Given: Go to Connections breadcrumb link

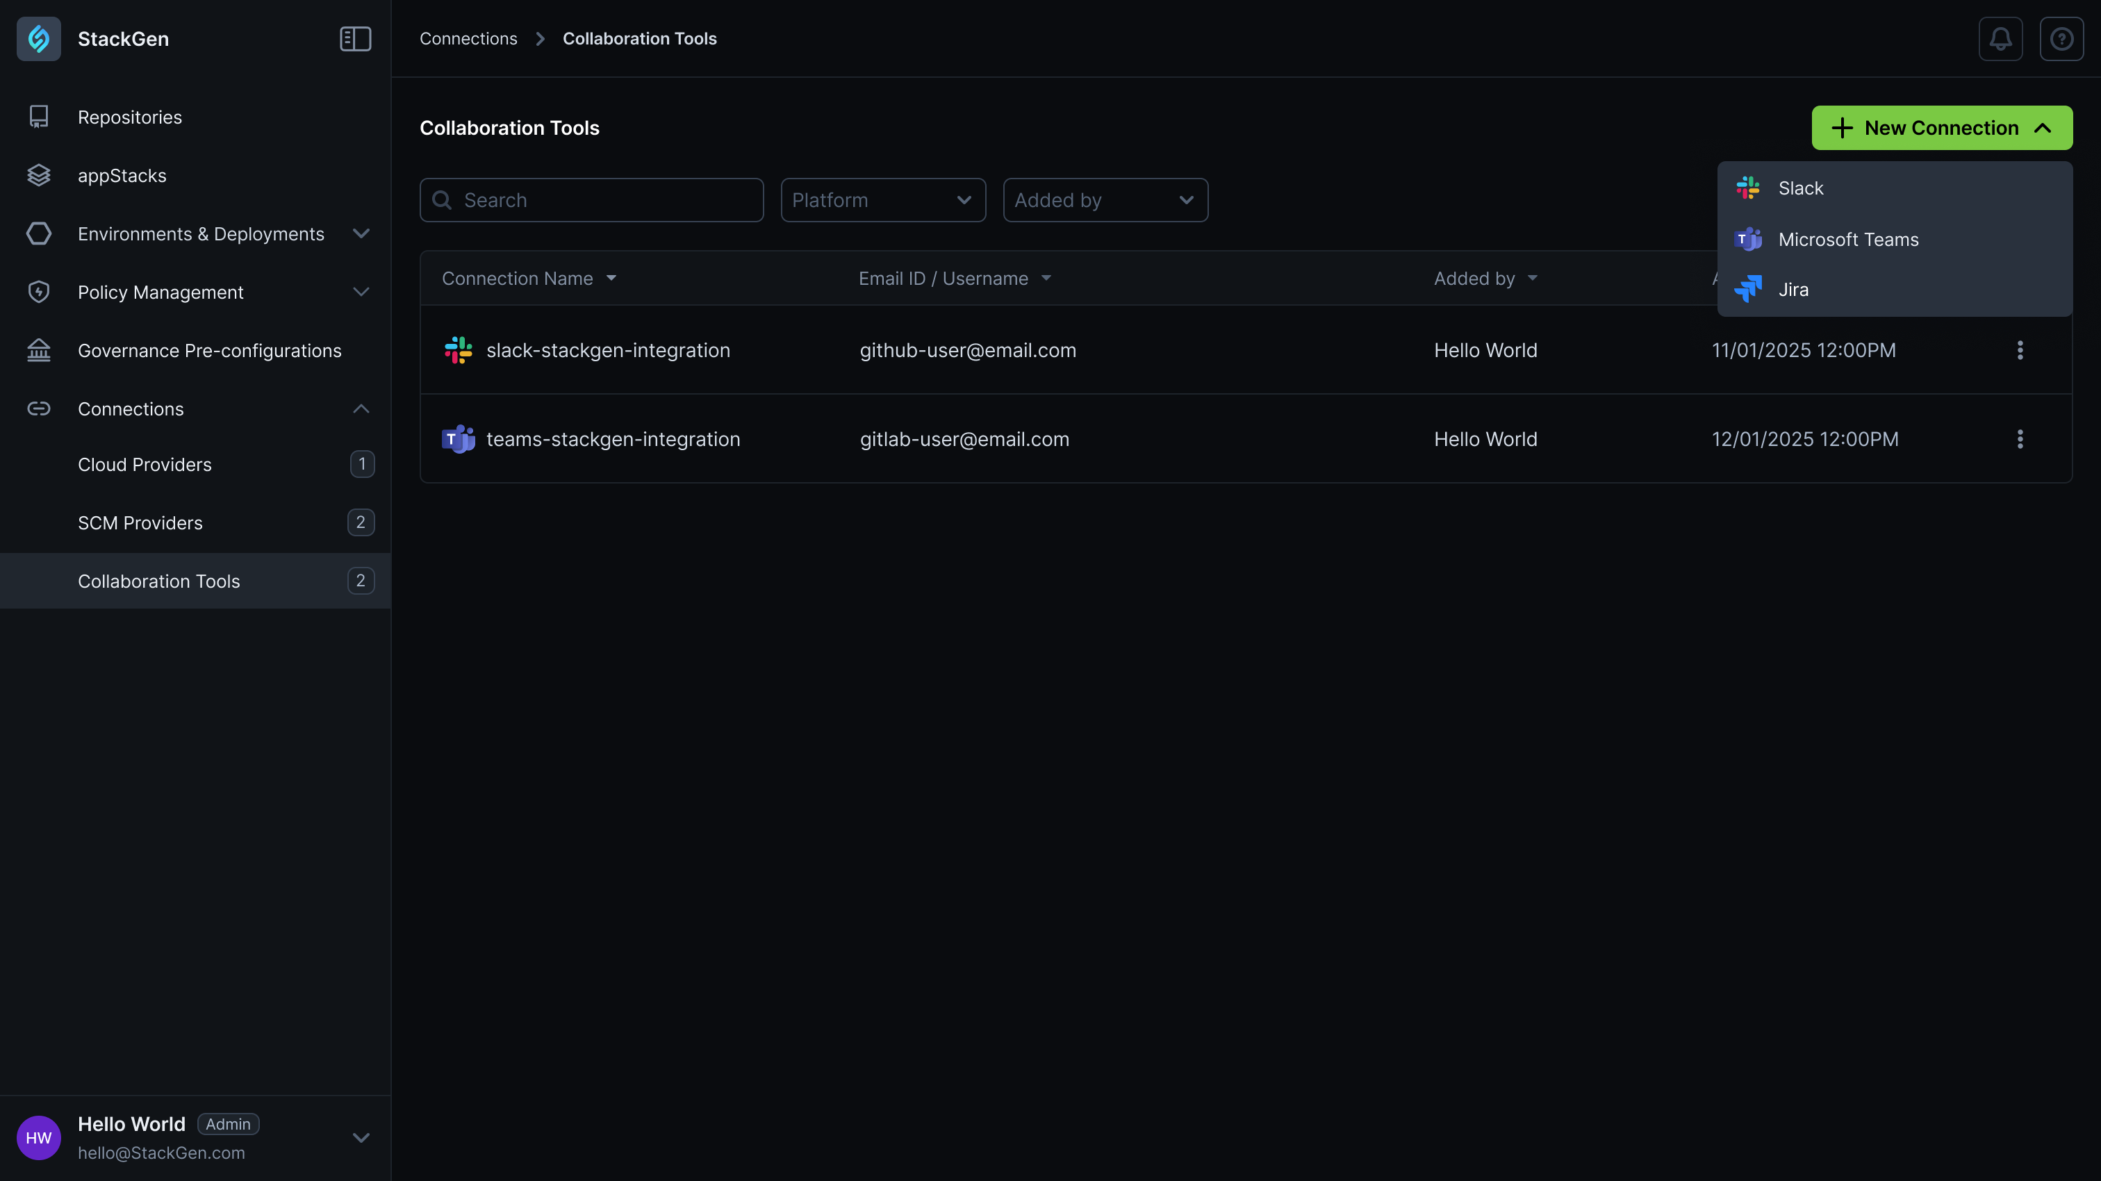Looking at the screenshot, I should (468, 38).
